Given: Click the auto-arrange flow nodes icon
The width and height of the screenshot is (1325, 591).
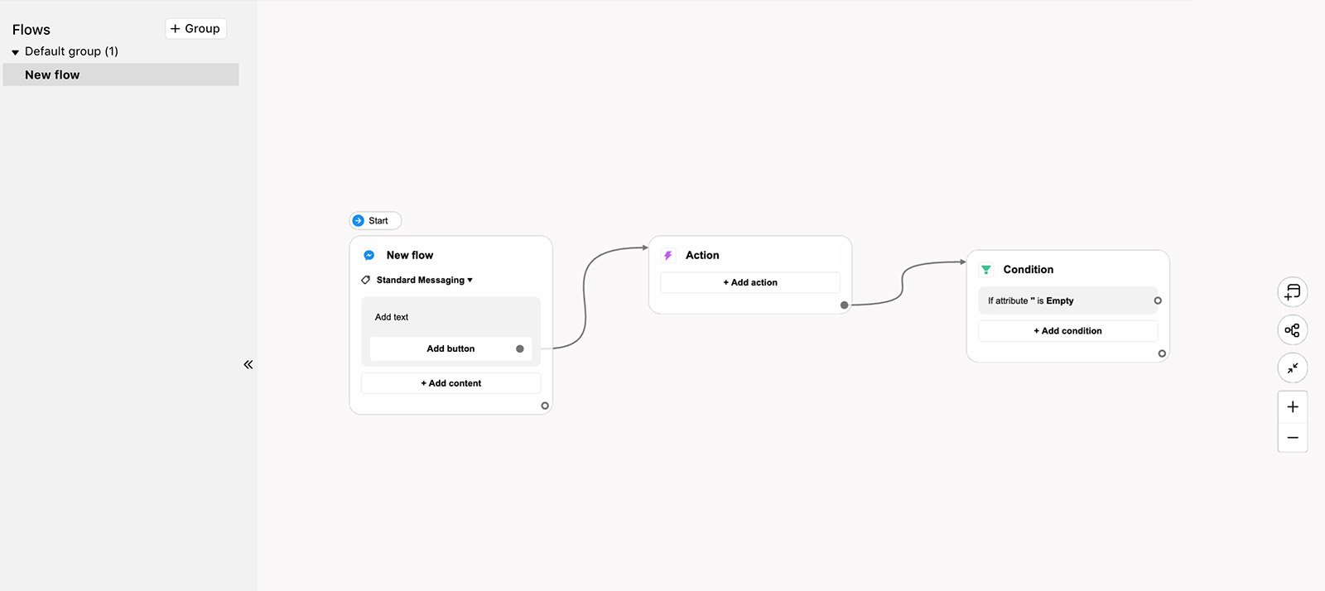Looking at the screenshot, I should 1292,330.
